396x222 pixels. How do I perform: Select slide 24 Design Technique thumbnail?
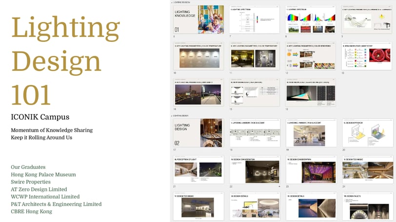point(368,169)
